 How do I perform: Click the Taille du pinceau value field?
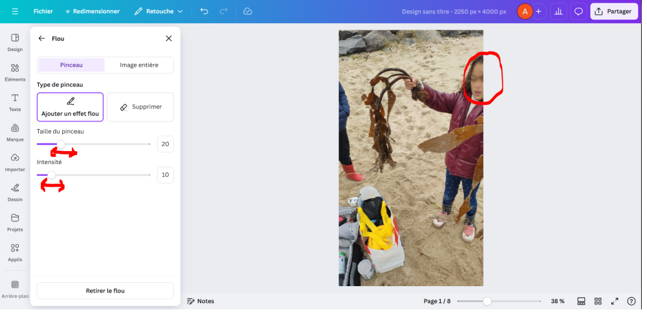coord(165,144)
